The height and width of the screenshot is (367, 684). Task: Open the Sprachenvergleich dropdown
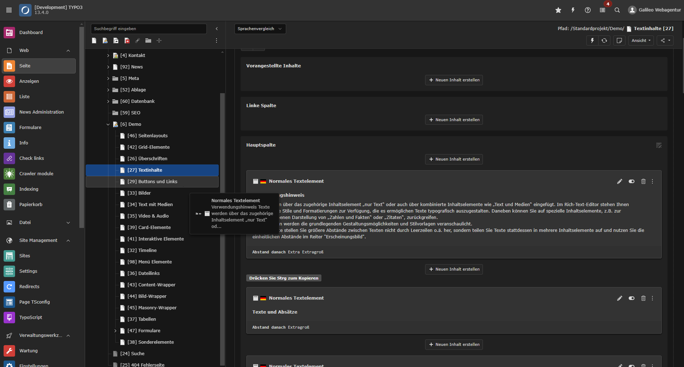(x=260, y=29)
